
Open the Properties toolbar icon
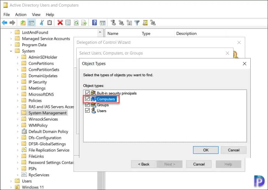[68, 23]
